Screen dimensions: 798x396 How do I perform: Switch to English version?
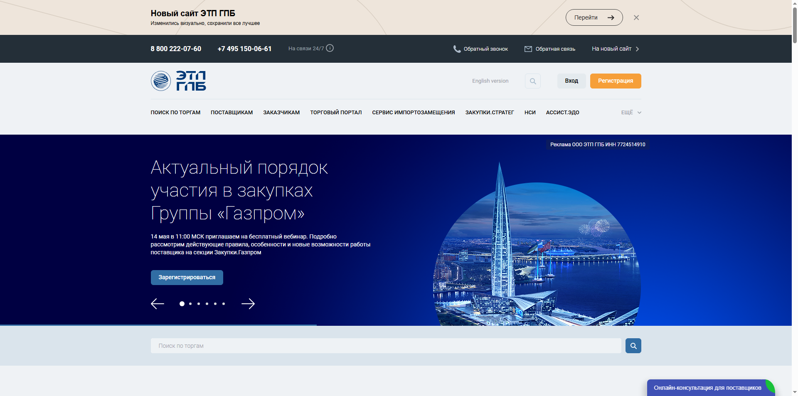click(x=490, y=81)
